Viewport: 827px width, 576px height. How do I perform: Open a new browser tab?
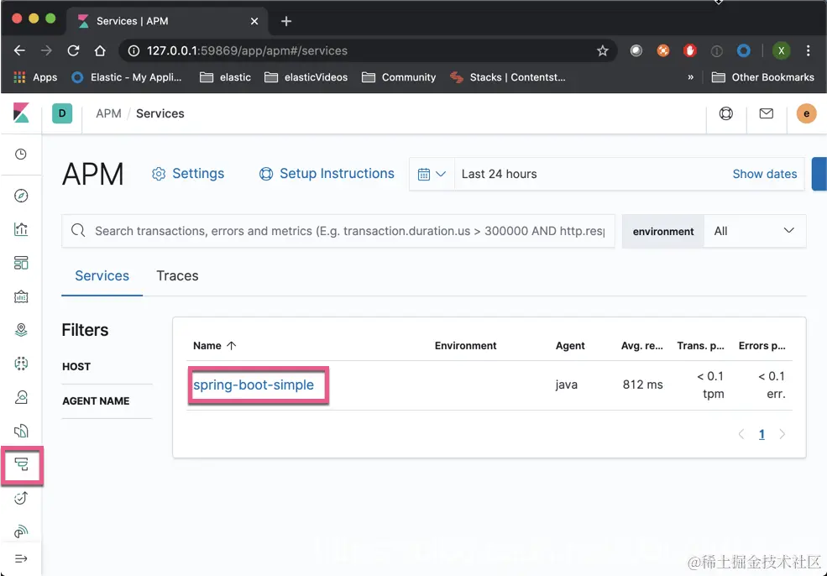coord(285,21)
